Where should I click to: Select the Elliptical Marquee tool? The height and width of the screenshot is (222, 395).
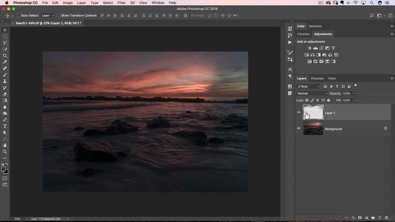(5, 36)
